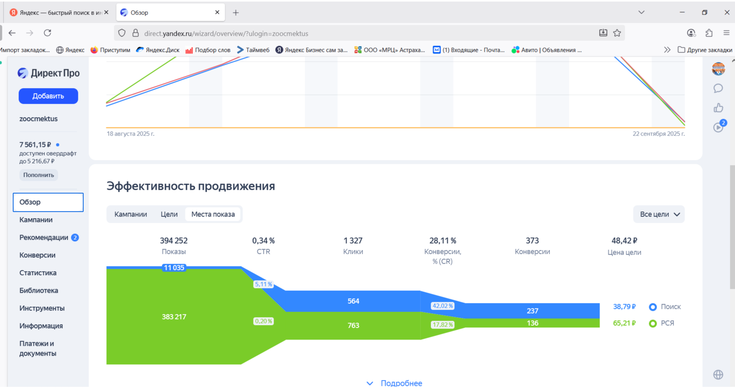Reload the page with the refresh icon
Image resolution: width=735 pixels, height=391 pixels.
coord(48,33)
